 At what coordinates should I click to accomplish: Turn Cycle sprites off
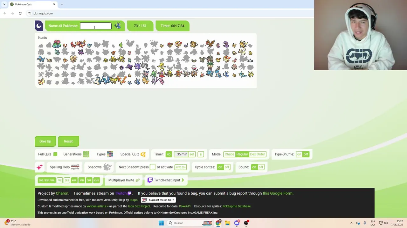[x=227, y=167]
